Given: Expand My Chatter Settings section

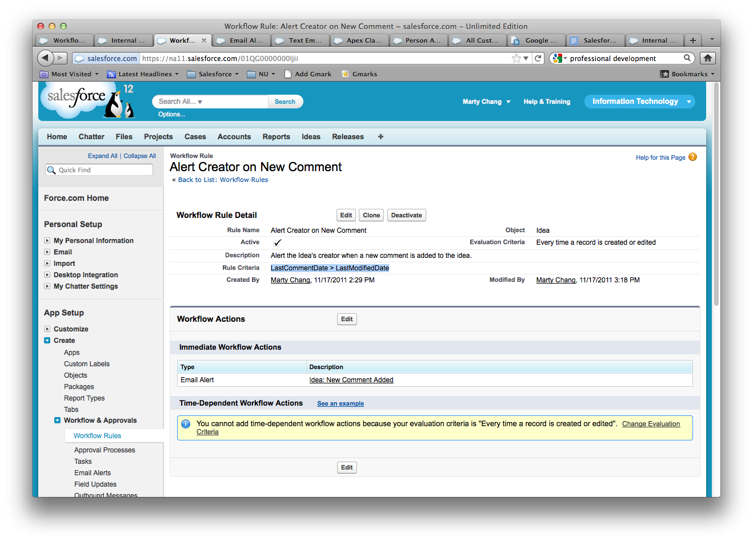Looking at the screenshot, I should [47, 286].
